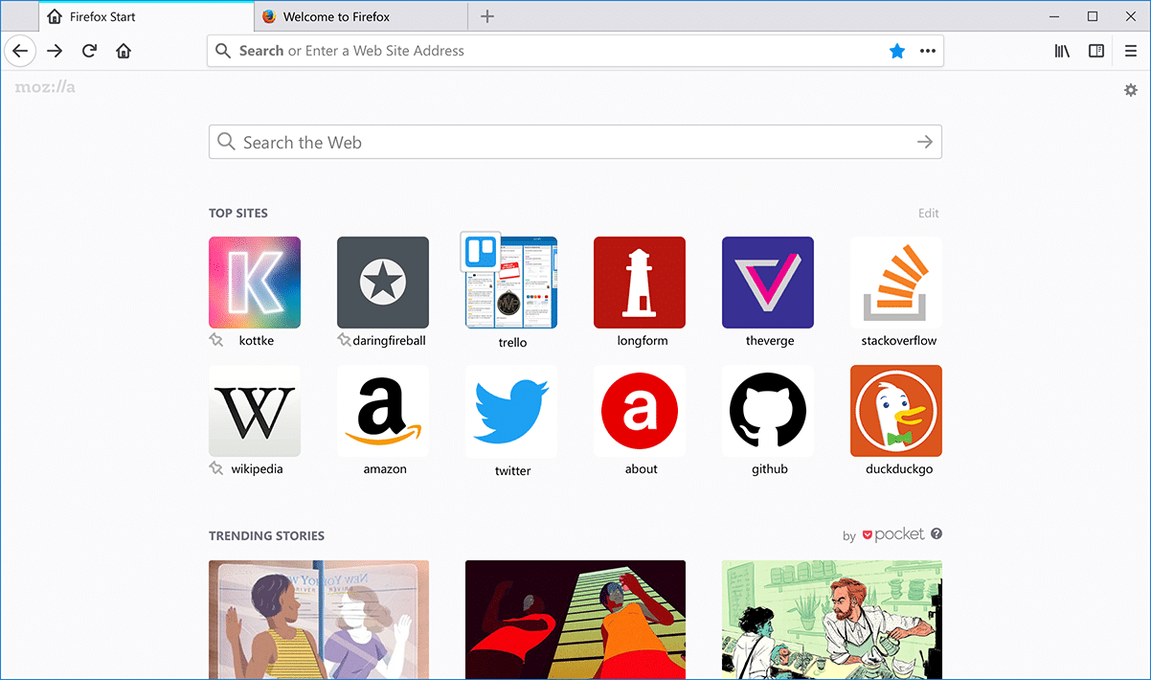1151x680 pixels.
Task: Go back with the back arrow button
Action: (20, 51)
